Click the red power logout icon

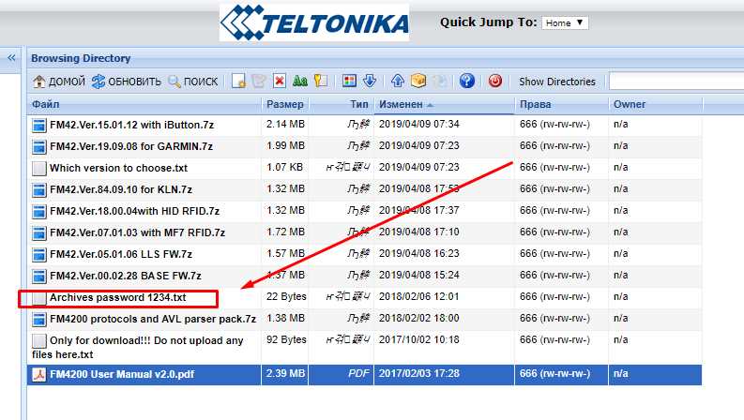(x=494, y=82)
